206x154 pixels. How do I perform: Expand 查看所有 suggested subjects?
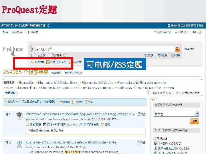coord(11,93)
